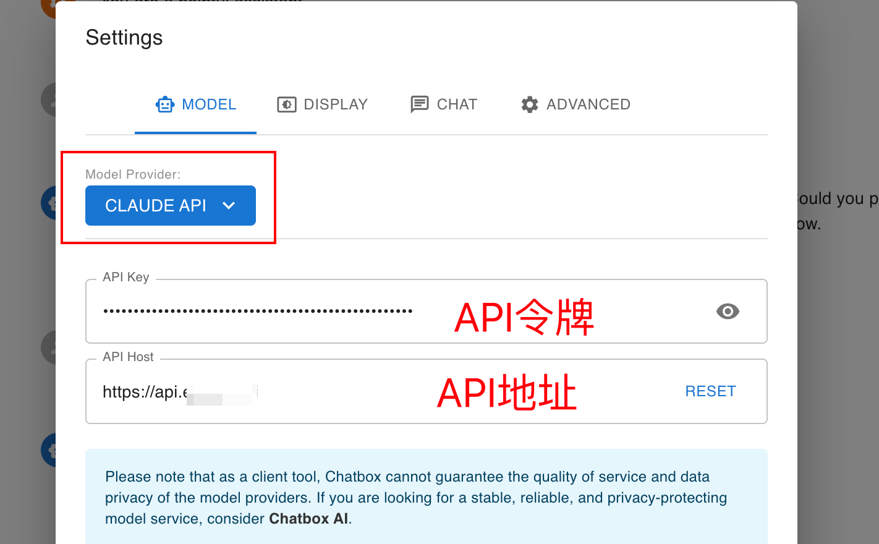Open the DISPLAY settings tab
Viewport: 879px width, 544px height.
tap(322, 104)
